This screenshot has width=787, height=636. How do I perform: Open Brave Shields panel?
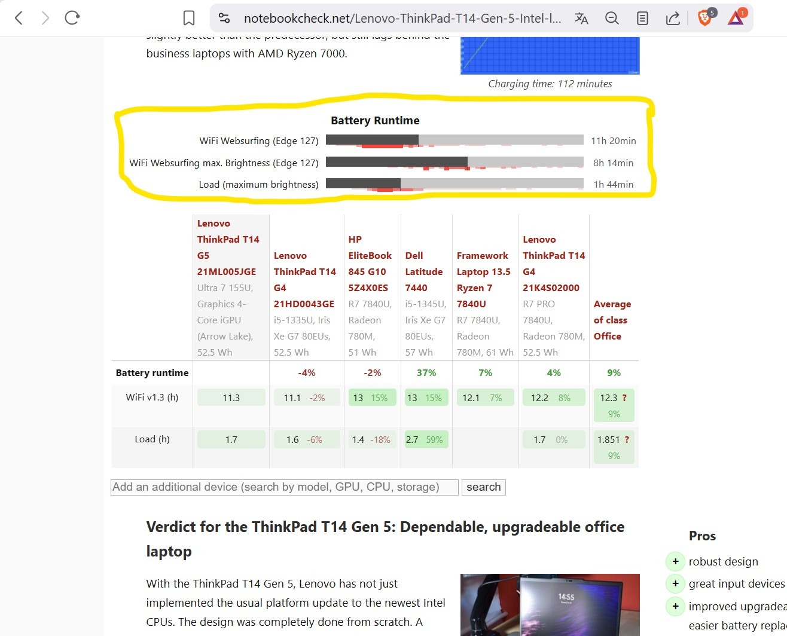[706, 17]
